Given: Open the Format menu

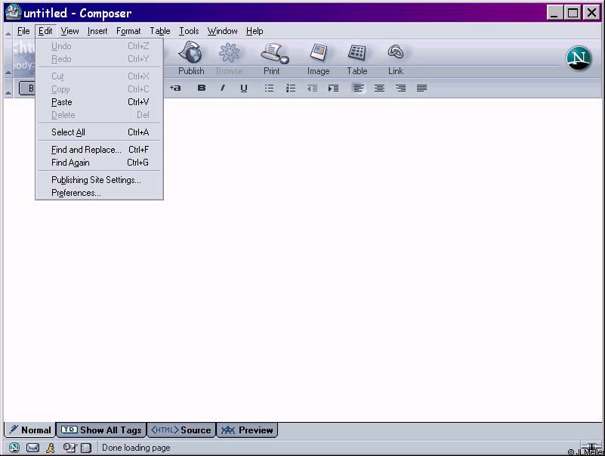Looking at the screenshot, I should click(x=128, y=31).
